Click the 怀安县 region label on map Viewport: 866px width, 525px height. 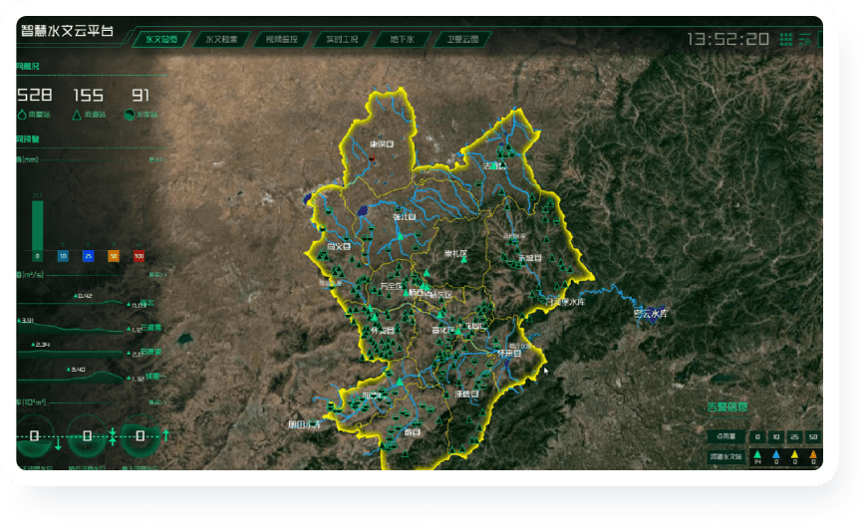pyautogui.click(x=383, y=331)
